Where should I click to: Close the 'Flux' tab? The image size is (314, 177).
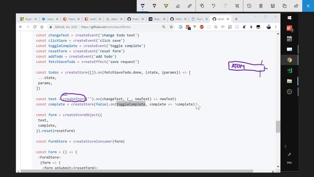(x=207, y=19)
